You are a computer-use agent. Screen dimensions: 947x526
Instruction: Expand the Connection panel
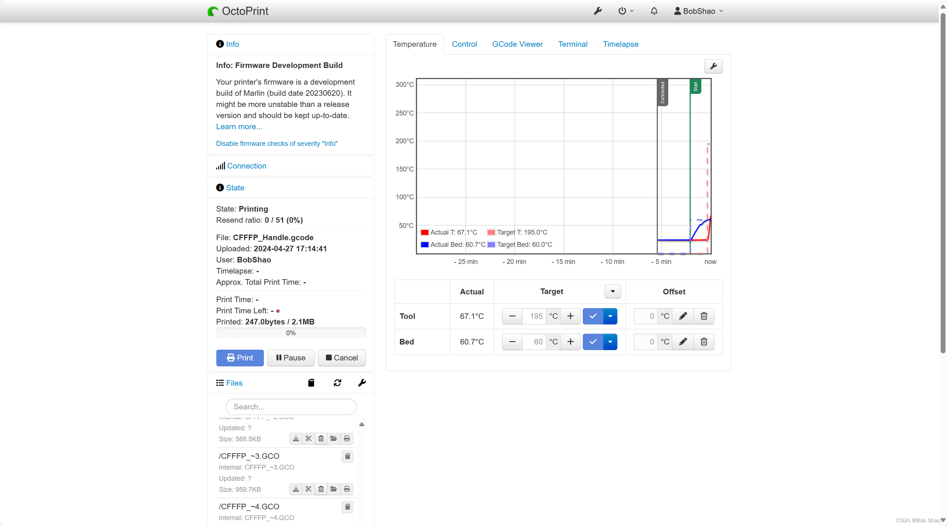246,166
